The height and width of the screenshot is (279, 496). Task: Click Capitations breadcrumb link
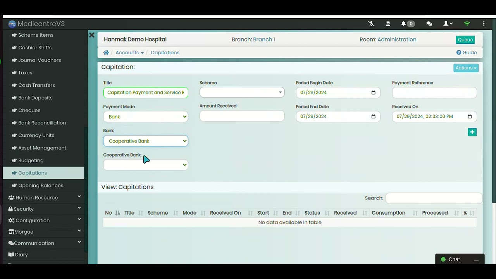click(165, 52)
